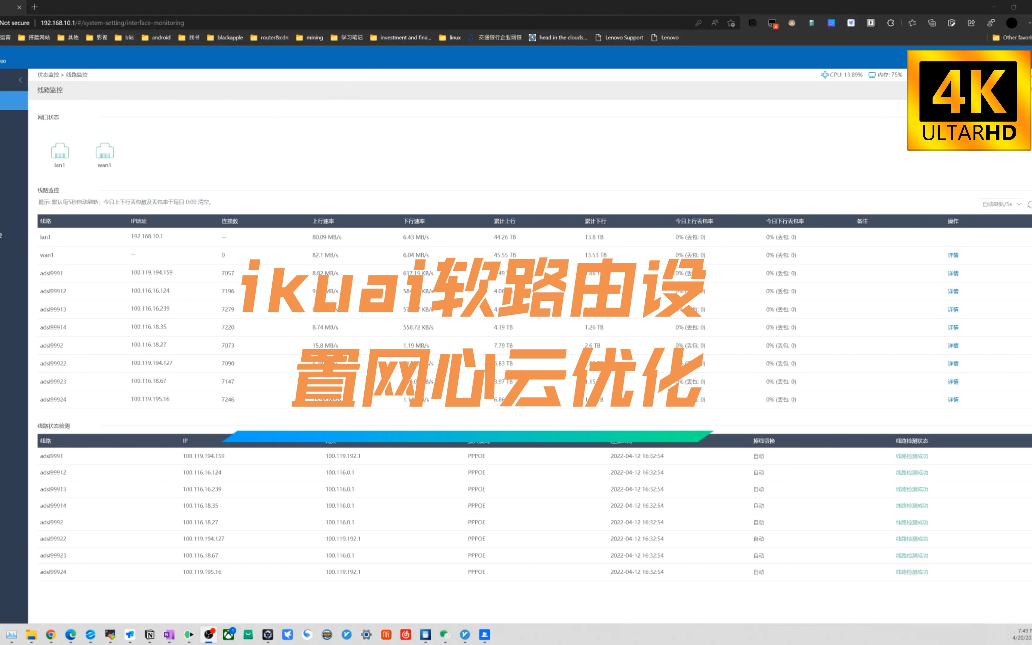Click the 详情 link on the wan1 row
1032x645 pixels.
coord(953,255)
